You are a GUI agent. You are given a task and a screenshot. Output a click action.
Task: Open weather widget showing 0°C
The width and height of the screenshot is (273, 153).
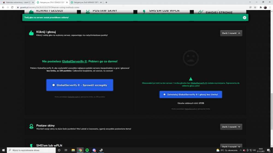pos(227,150)
